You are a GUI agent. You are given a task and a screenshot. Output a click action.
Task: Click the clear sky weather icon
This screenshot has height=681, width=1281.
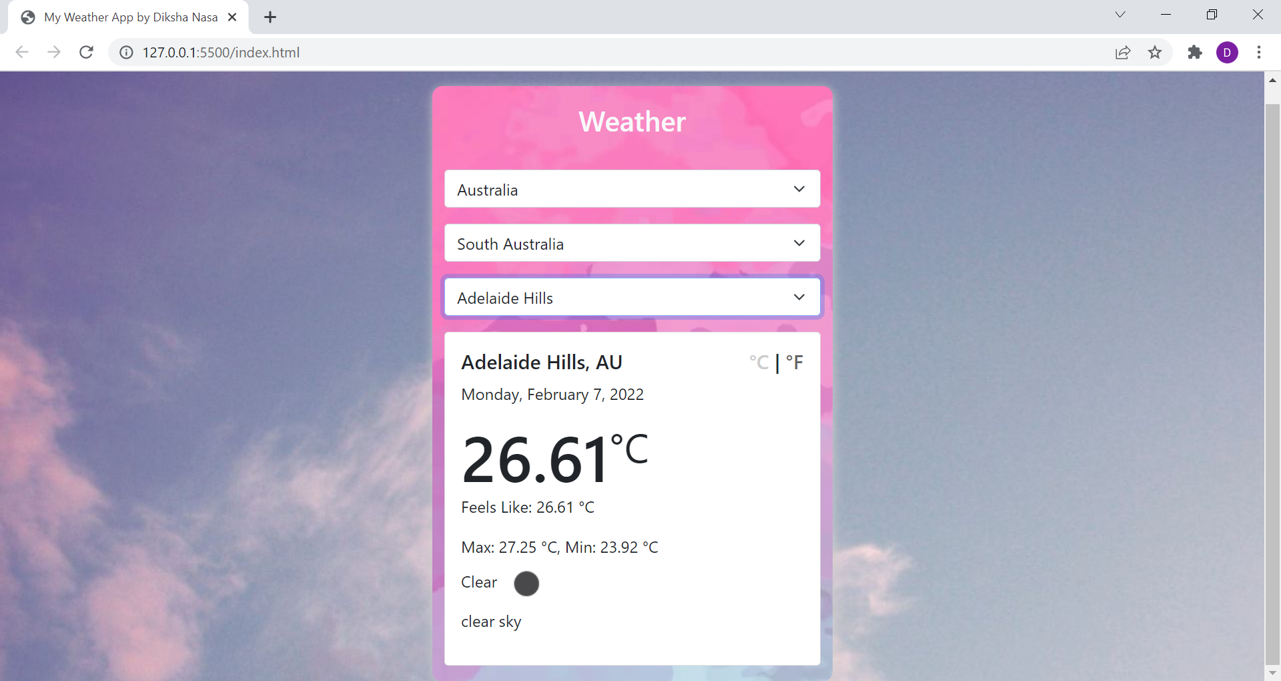[526, 583]
